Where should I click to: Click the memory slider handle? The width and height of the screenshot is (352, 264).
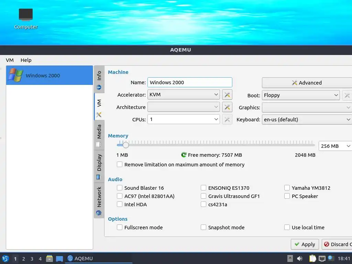tap(126, 145)
